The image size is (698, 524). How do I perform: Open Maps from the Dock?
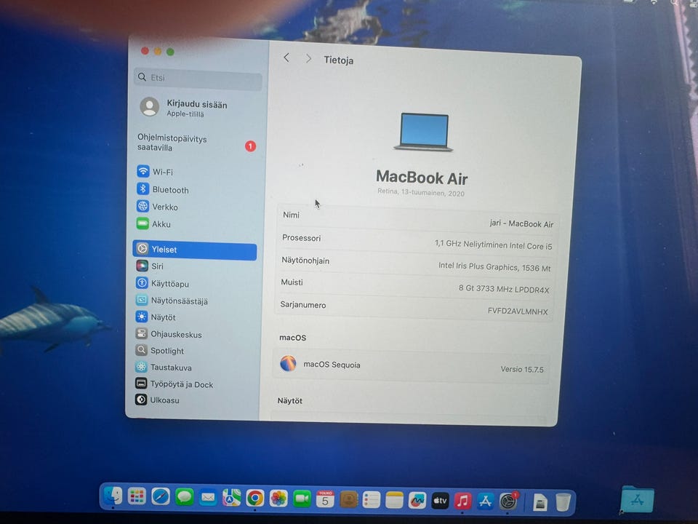(231, 498)
